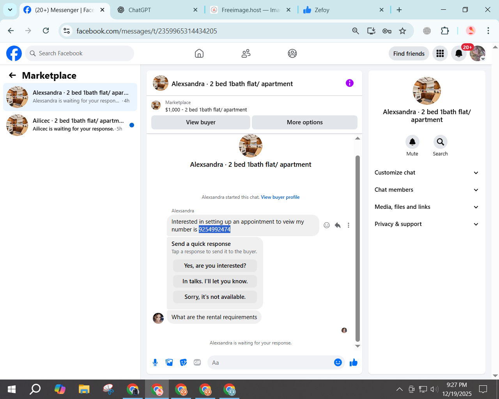The image size is (499, 399).
Task: Open the Facebook menu grid icon
Action: point(440,53)
